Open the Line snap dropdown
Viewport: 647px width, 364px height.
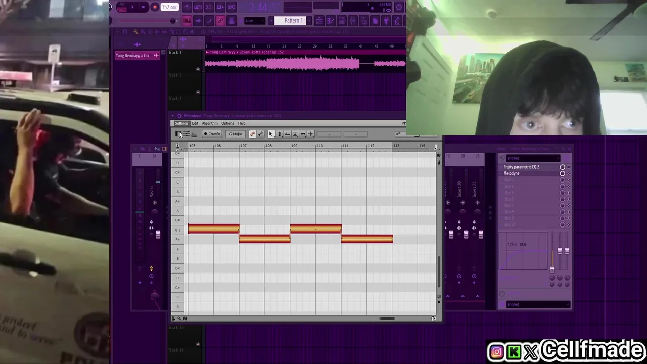point(254,21)
